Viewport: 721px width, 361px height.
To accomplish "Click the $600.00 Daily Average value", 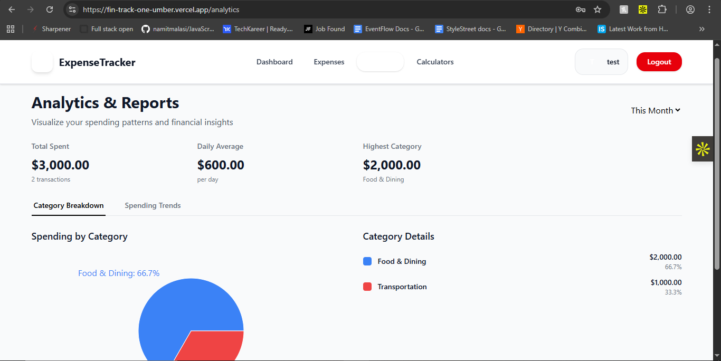I will 221,165.
